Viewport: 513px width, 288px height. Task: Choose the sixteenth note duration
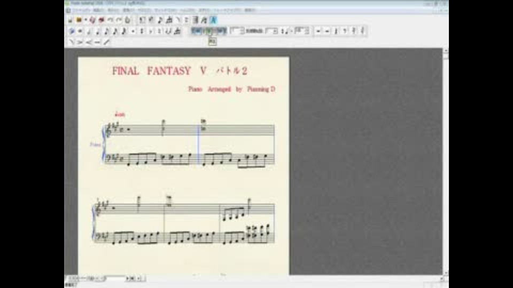[115, 31]
